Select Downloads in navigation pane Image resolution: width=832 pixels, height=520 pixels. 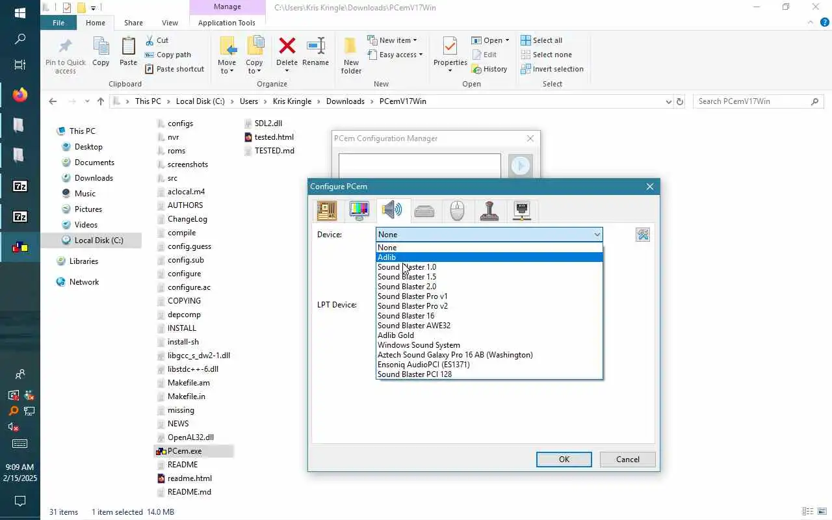click(94, 178)
